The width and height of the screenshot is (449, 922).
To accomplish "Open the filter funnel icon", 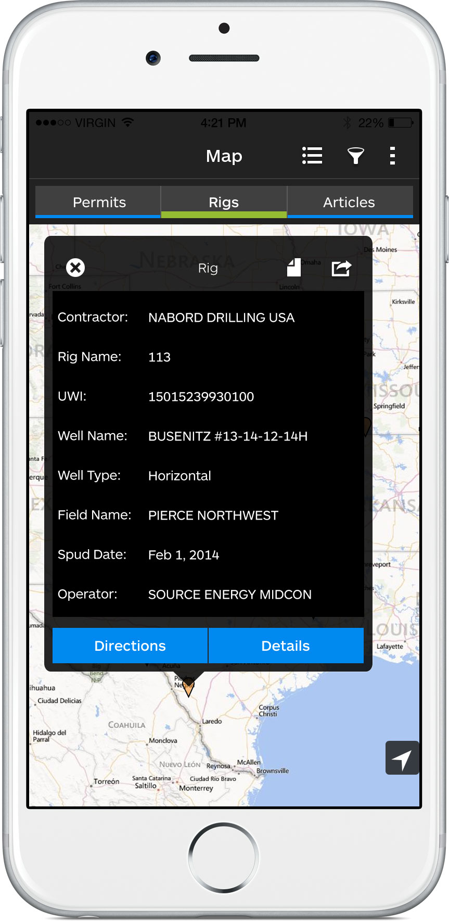I will point(356,156).
